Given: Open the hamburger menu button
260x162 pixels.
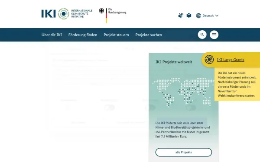Looking at the screenshot, I should pos(214,35).
